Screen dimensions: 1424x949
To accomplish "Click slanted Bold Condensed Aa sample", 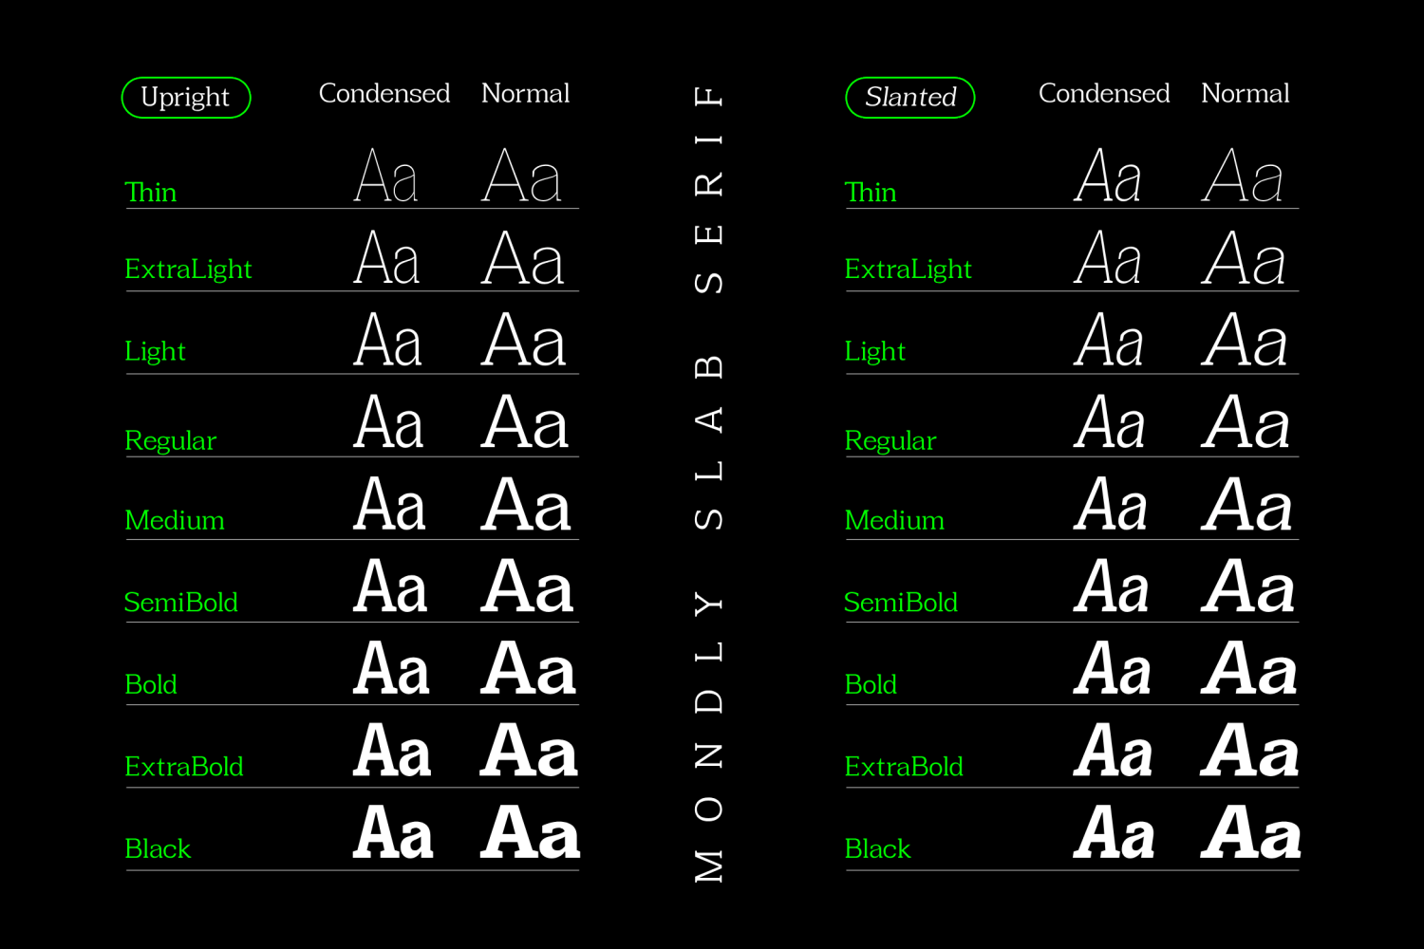I will [x=1113, y=669].
